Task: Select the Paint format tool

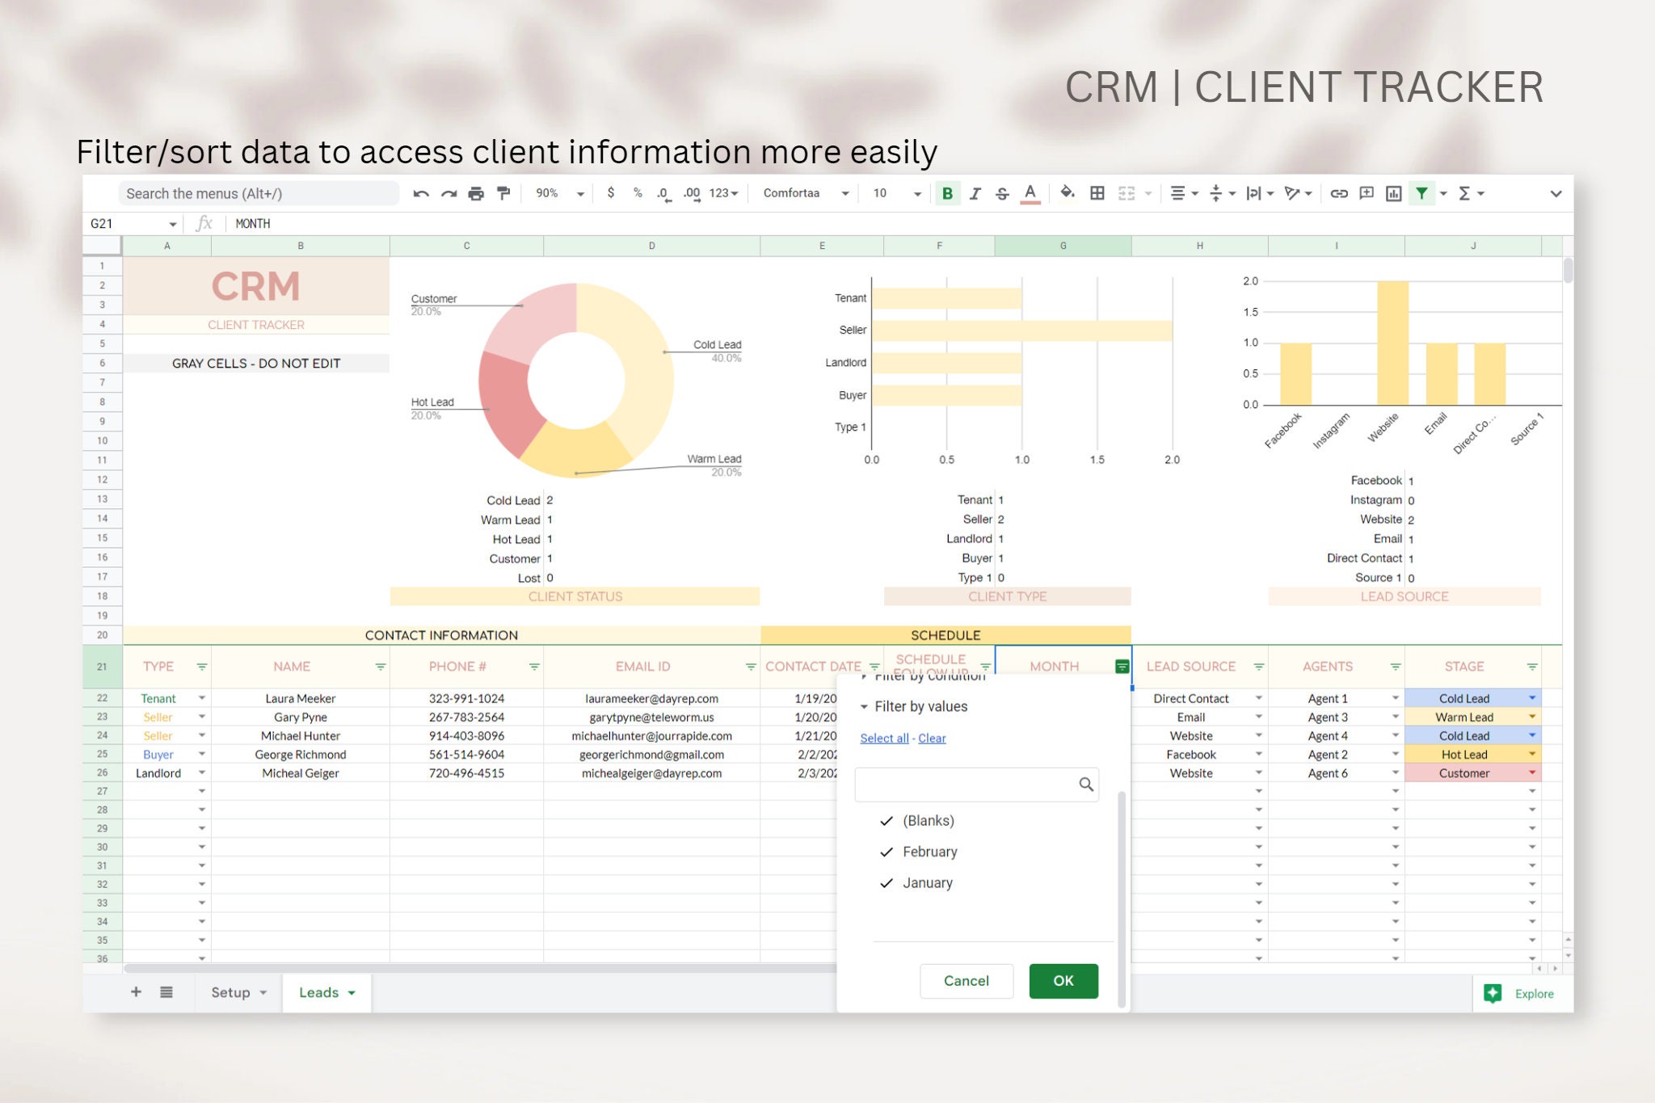Action: pyautogui.click(x=503, y=193)
